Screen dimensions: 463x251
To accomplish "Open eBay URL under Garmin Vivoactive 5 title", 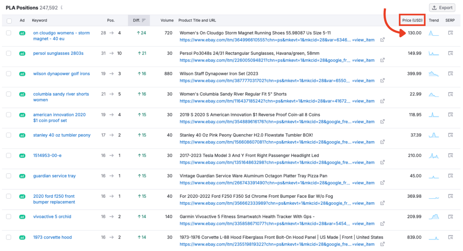I will pos(277,224).
